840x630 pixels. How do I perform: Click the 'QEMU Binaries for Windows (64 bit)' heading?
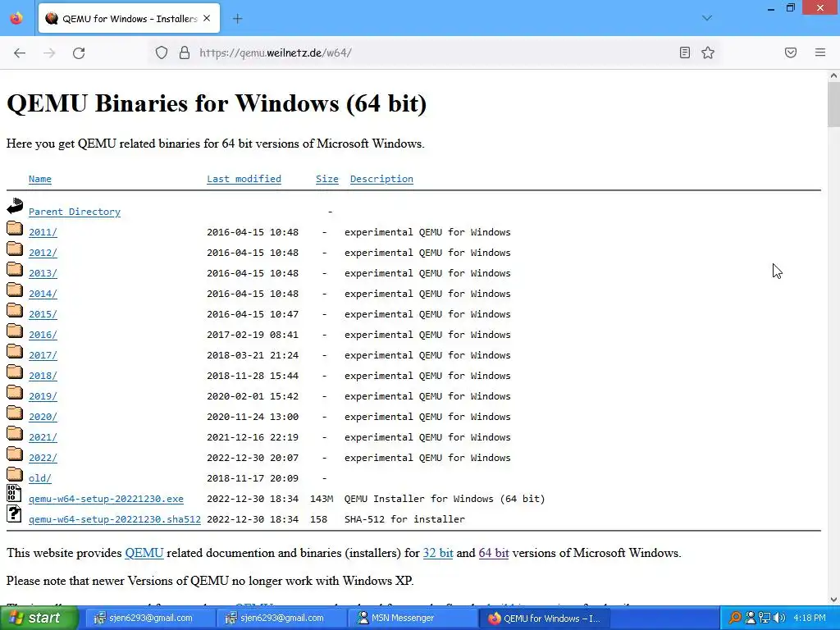(x=217, y=103)
